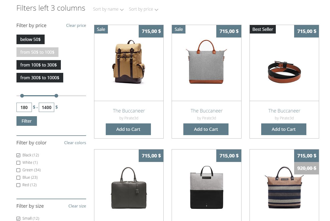
Task: Open the Sort by price dropdown
Action: point(143,9)
